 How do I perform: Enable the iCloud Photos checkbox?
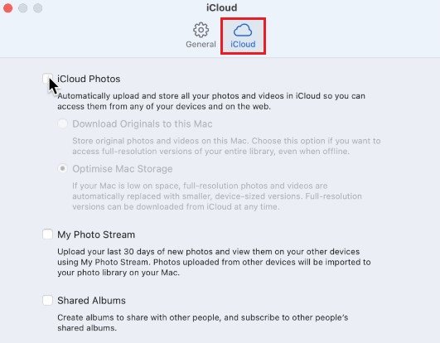pyautogui.click(x=47, y=78)
